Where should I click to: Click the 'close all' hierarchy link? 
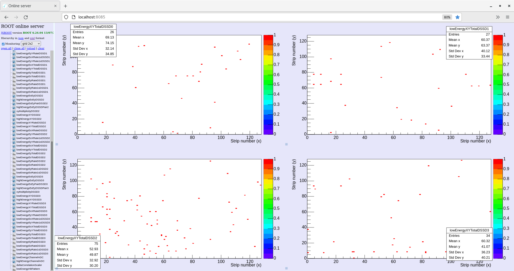coord(19,48)
